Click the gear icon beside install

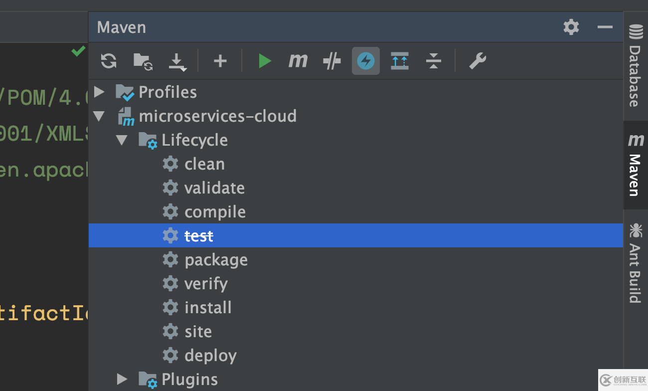pos(170,307)
